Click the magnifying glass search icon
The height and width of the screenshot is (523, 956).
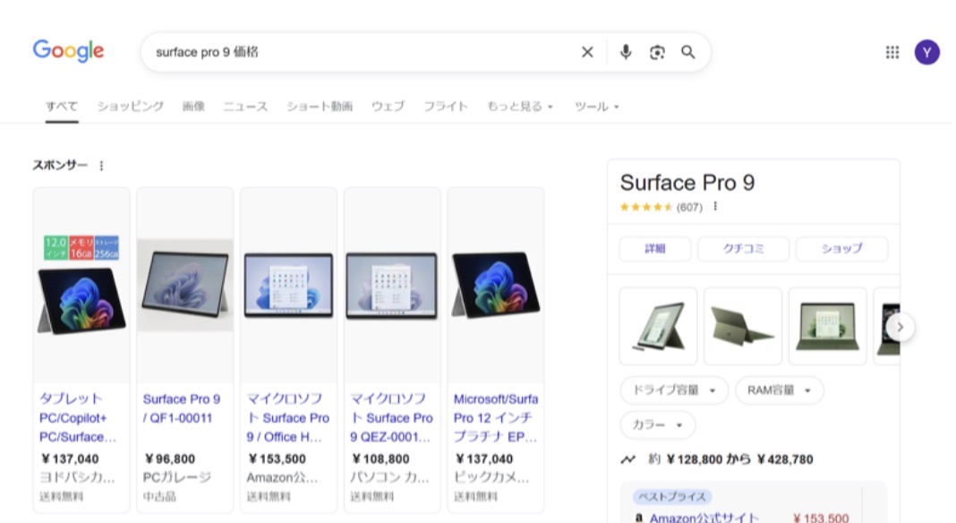pyautogui.click(x=687, y=52)
